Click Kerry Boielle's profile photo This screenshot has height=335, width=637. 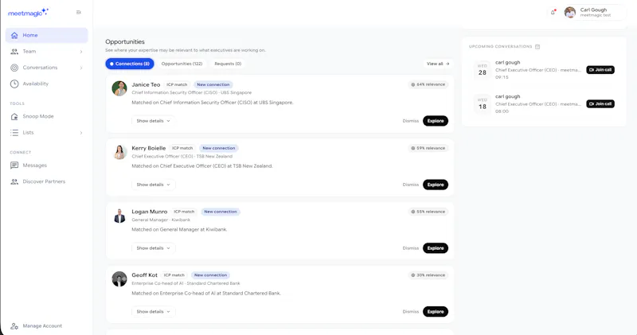[x=119, y=152]
